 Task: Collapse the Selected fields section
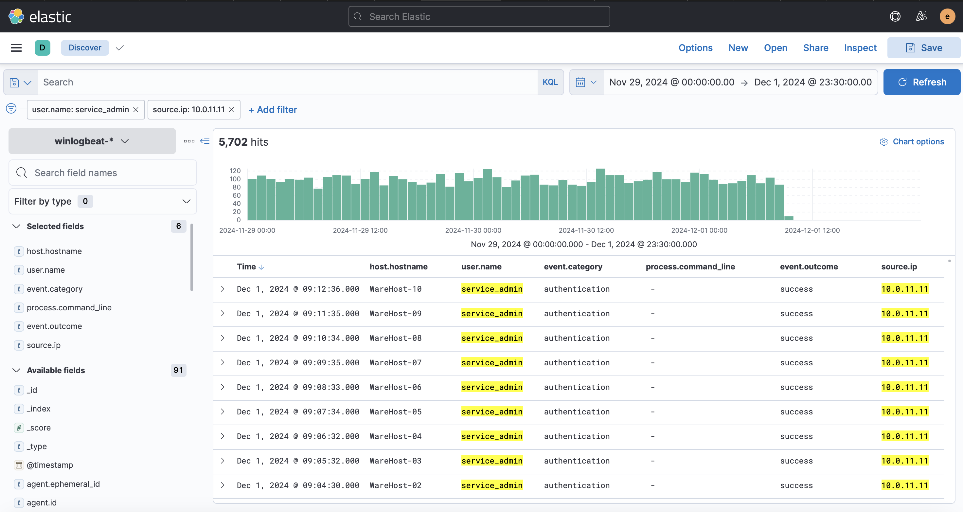click(x=16, y=226)
